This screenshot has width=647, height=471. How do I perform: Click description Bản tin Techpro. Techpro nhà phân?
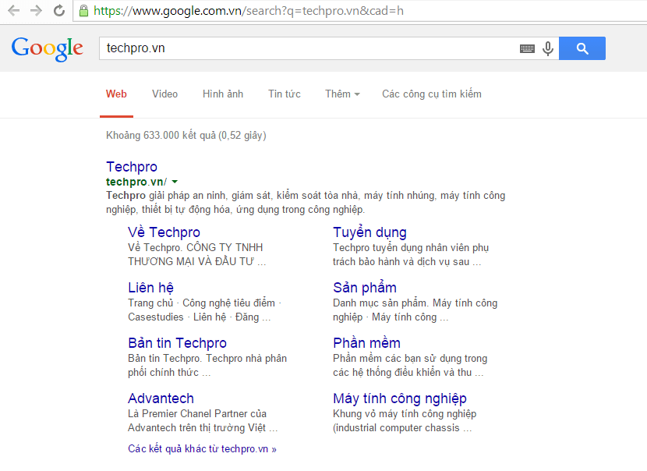pyautogui.click(x=207, y=365)
